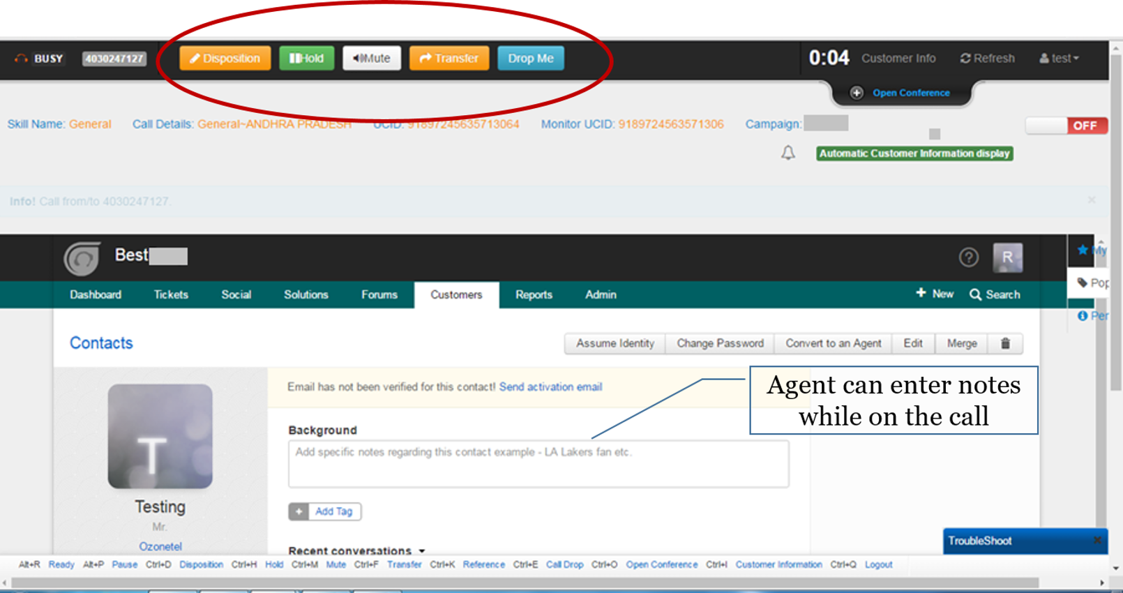Click Customer Information footer link
The height and width of the screenshot is (593, 1123).
[778, 564]
